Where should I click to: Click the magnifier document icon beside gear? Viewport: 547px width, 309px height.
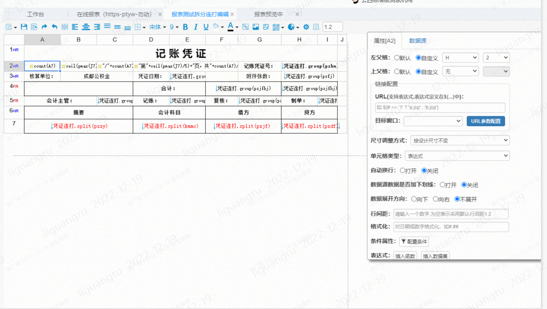click(x=316, y=27)
